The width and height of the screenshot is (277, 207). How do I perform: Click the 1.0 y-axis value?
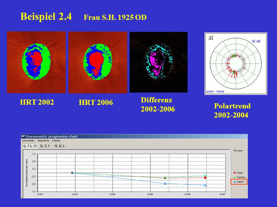point(34,154)
